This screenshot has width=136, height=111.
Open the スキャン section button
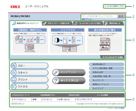point(30,72)
